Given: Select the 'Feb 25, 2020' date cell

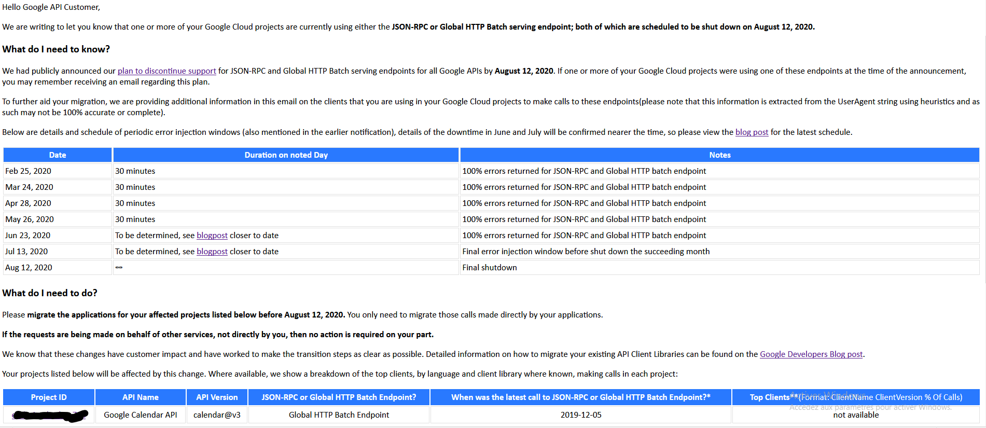Looking at the screenshot, I should tap(58, 171).
